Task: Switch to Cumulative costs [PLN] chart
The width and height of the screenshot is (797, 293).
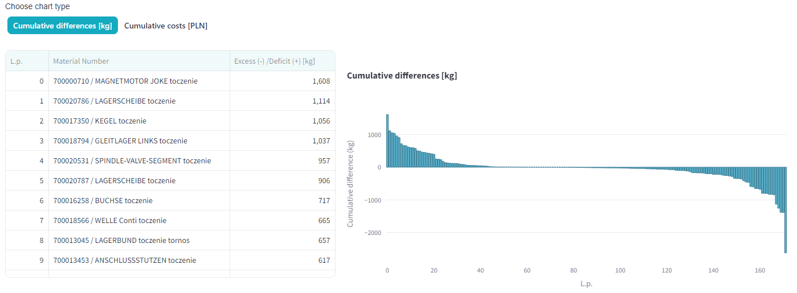Action: point(166,26)
